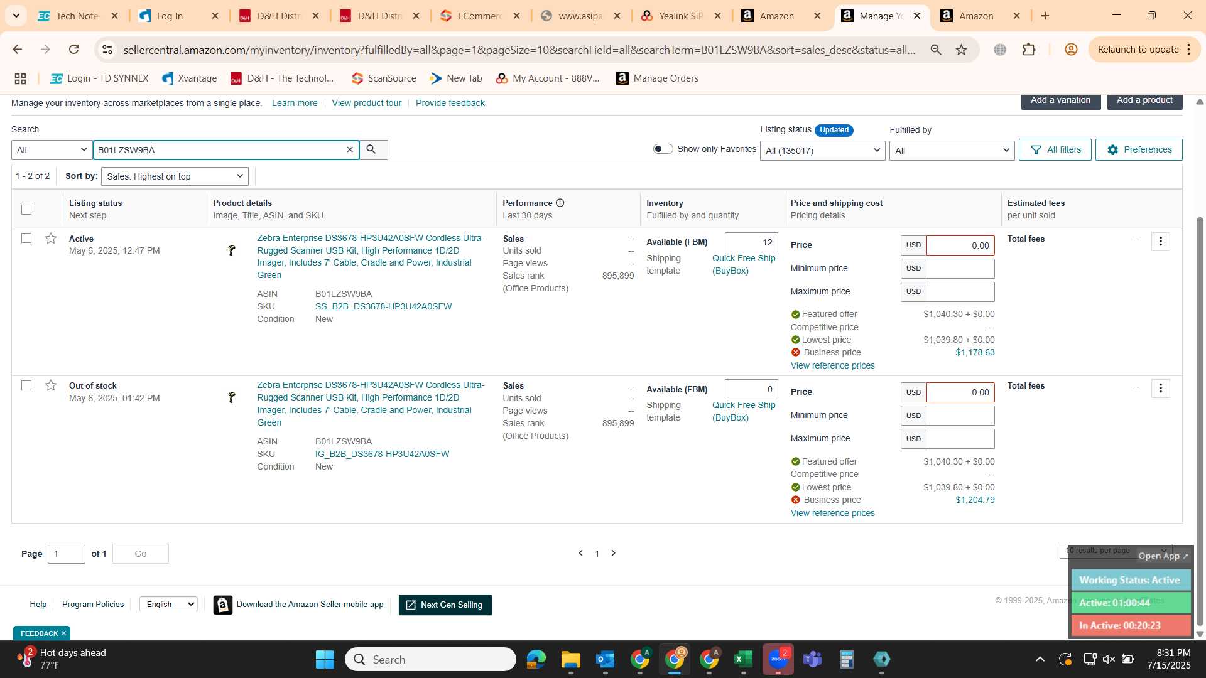Open a new browser tab

[1045, 16]
